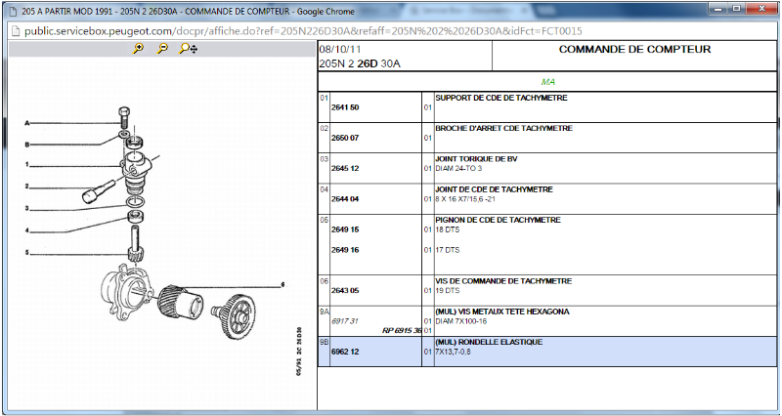Select part number 2650 07
Image resolution: width=782 pixels, height=416 pixels.
[x=345, y=138]
